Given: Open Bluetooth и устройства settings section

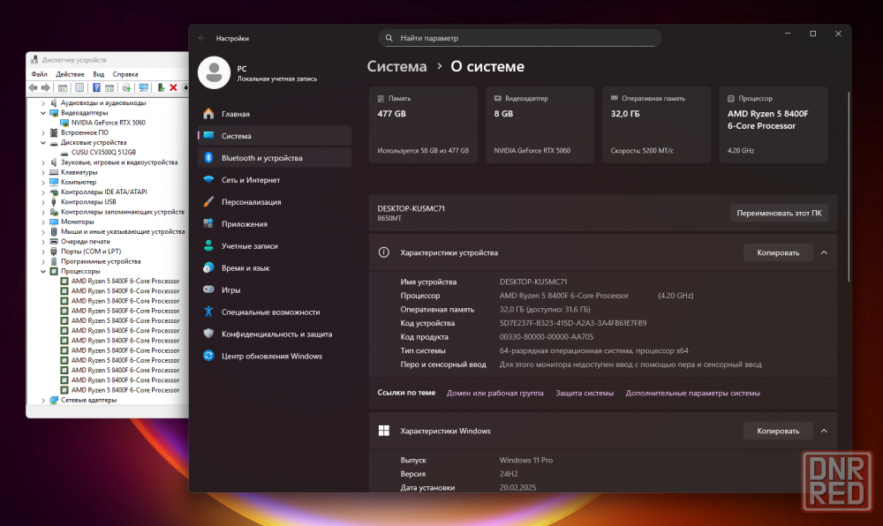Looking at the screenshot, I should click(261, 158).
